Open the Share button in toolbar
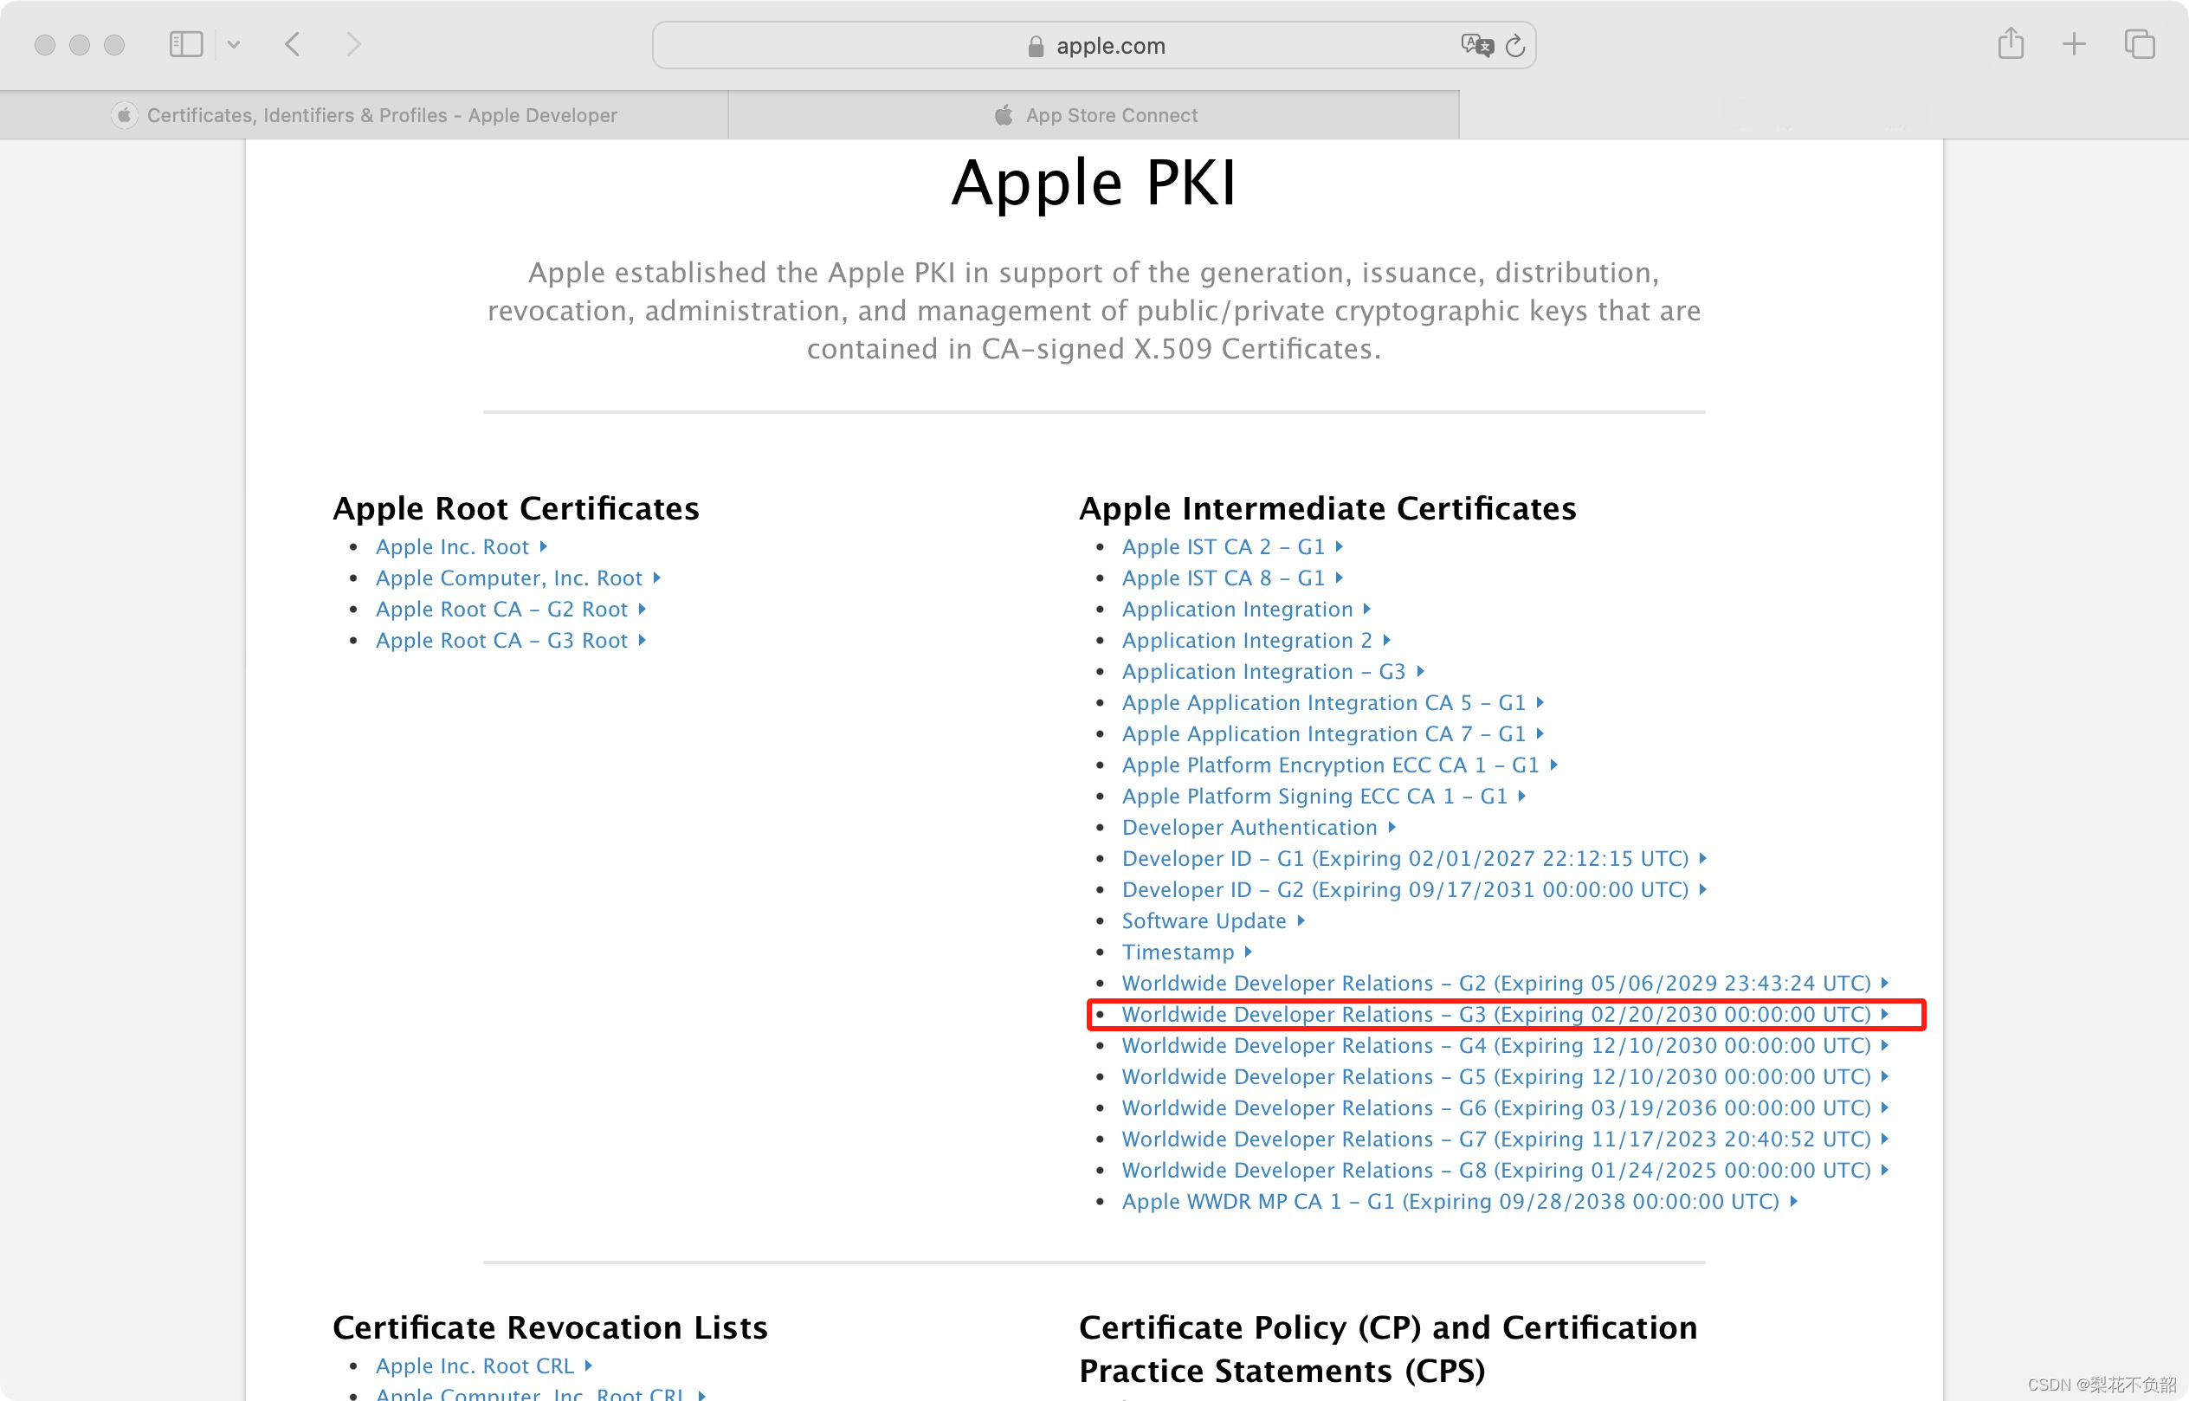 2011,43
